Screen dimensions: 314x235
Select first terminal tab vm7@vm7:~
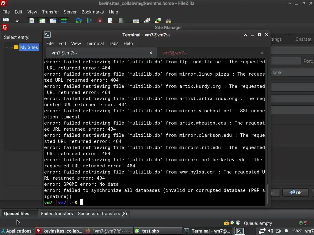[x=101, y=53]
